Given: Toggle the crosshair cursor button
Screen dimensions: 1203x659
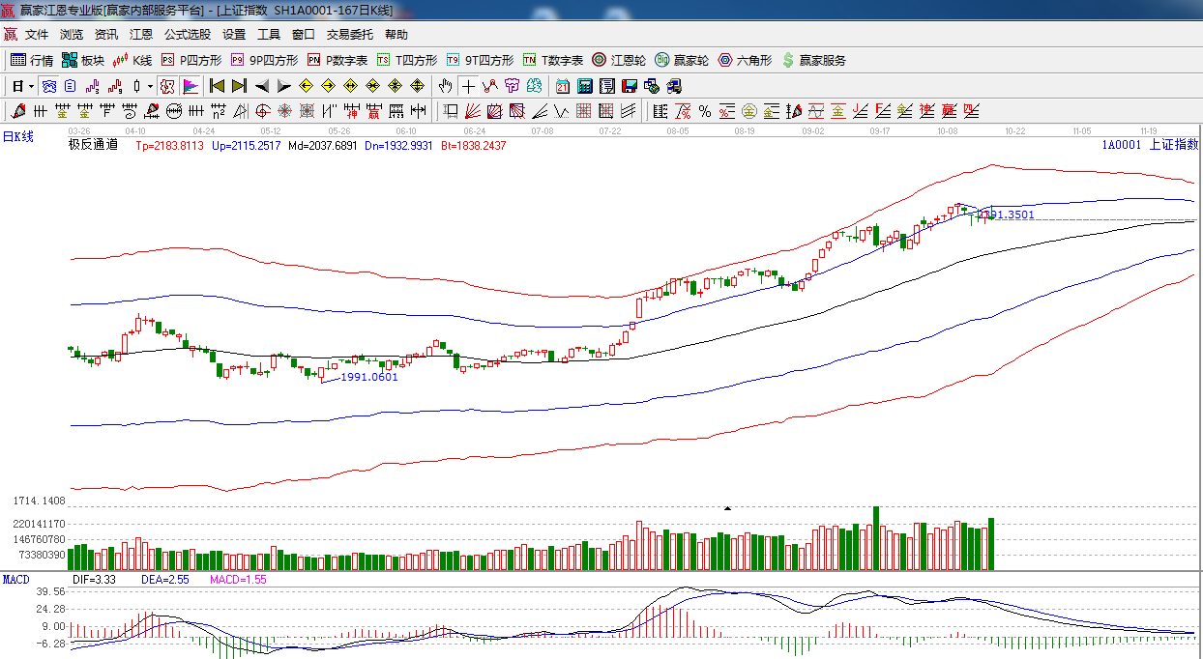Looking at the screenshot, I should [468, 86].
